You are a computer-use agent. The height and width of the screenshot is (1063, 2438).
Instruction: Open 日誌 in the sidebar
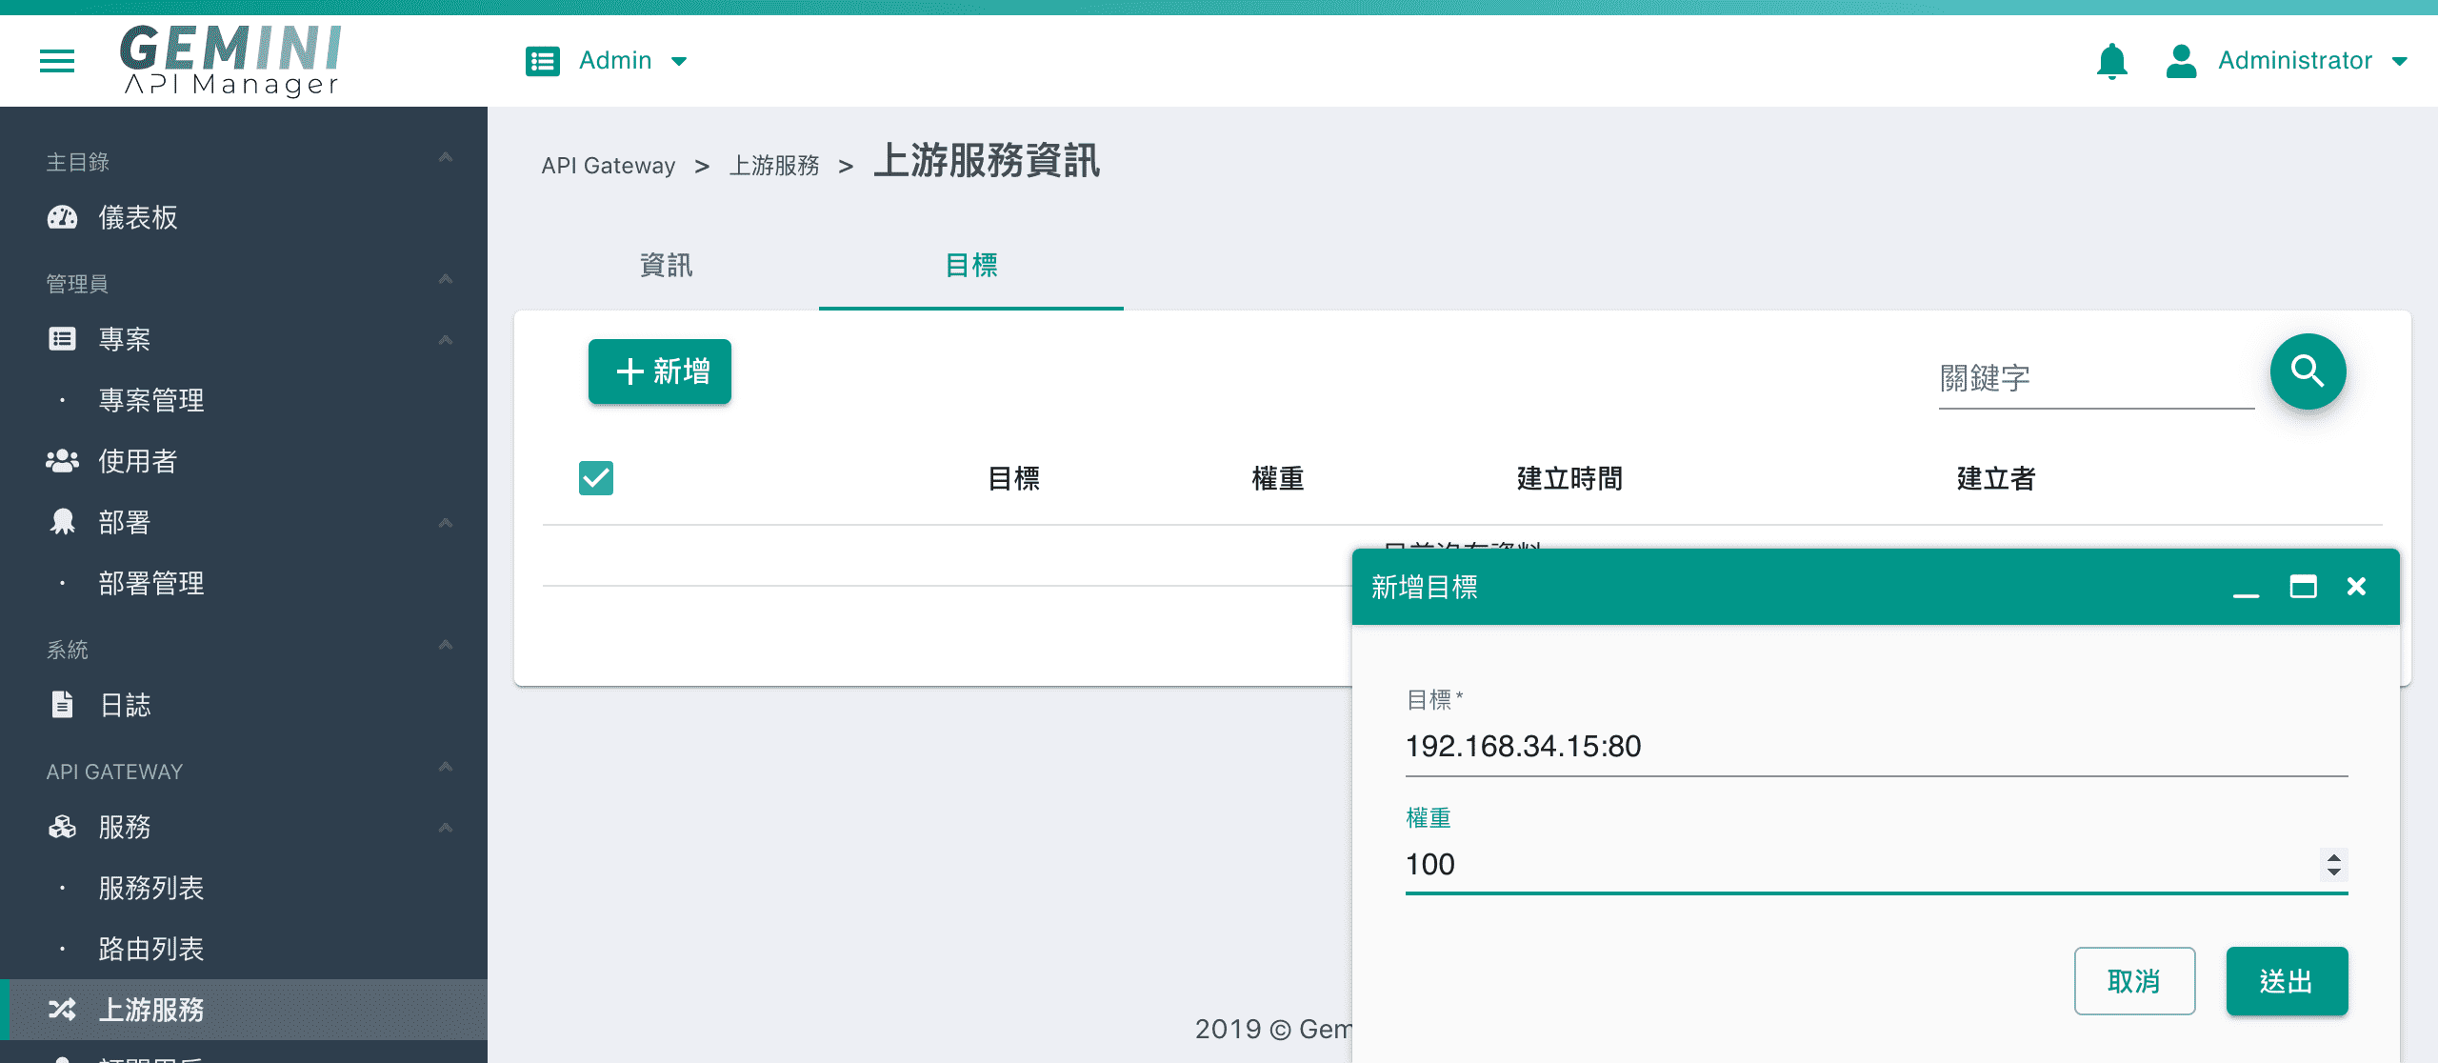pyautogui.click(x=126, y=705)
